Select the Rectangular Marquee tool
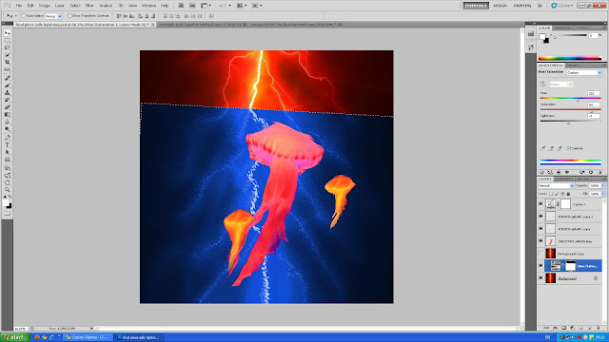Screen dimensions: 609x342 [8, 40]
